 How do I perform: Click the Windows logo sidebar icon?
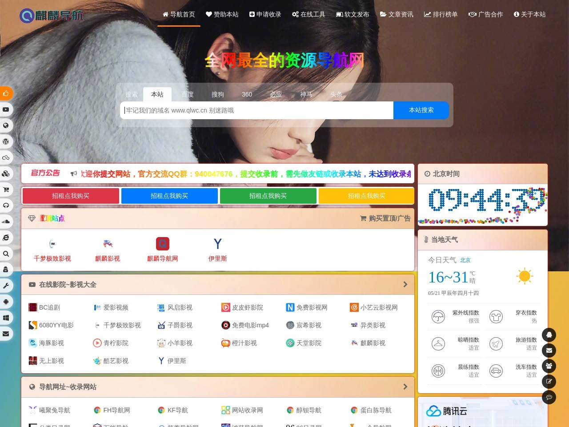tap(6, 318)
